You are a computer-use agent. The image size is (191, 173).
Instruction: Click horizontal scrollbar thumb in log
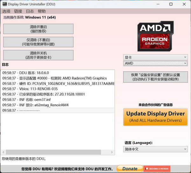coord(53,152)
